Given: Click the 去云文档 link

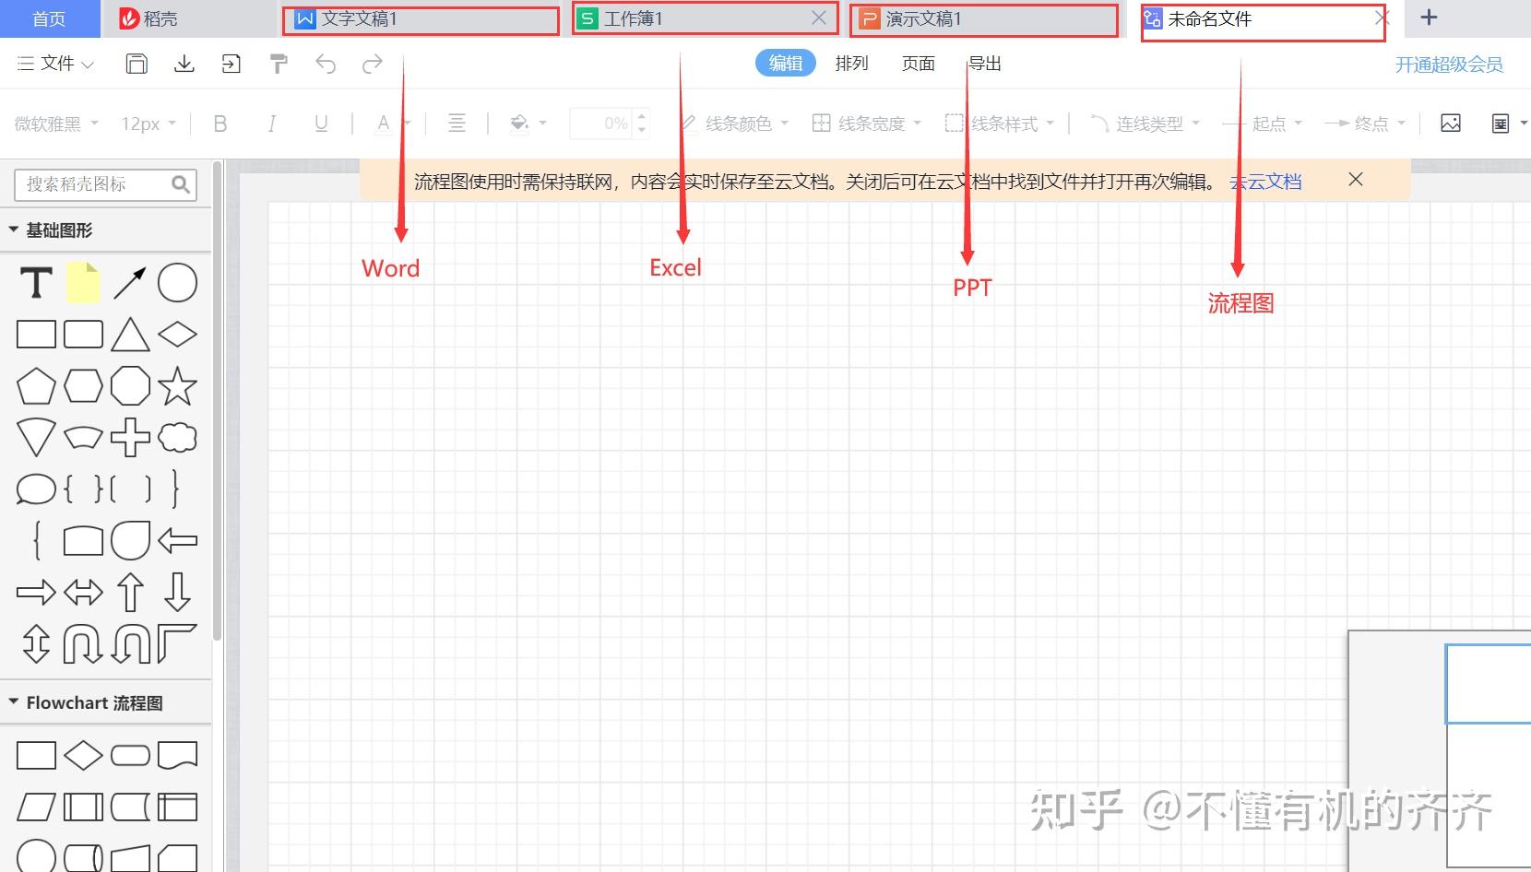Looking at the screenshot, I should pos(1266,182).
